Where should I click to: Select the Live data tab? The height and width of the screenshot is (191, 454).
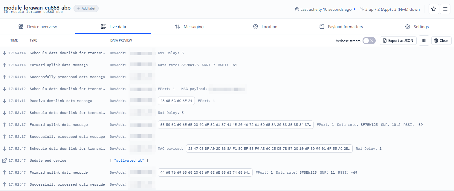coord(113,27)
